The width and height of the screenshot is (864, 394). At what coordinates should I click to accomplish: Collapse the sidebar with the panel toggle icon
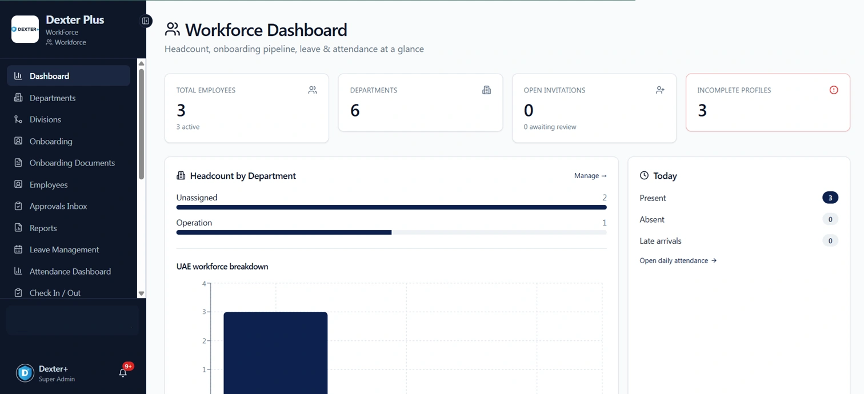click(146, 21)
